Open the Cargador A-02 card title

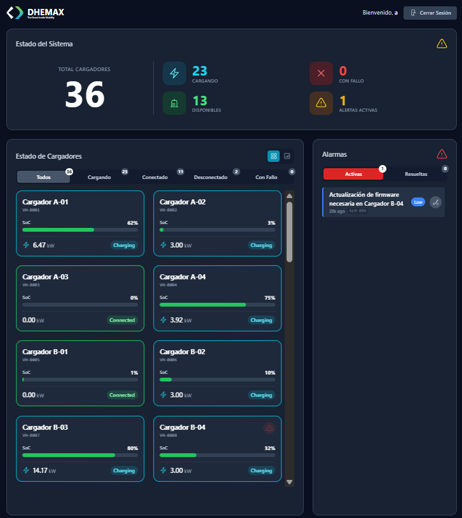(x=182, y=202)
